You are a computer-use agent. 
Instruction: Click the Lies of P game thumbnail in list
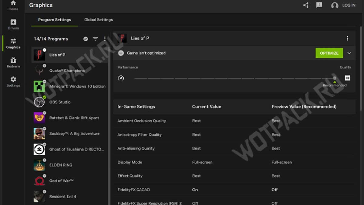point(39,55)
